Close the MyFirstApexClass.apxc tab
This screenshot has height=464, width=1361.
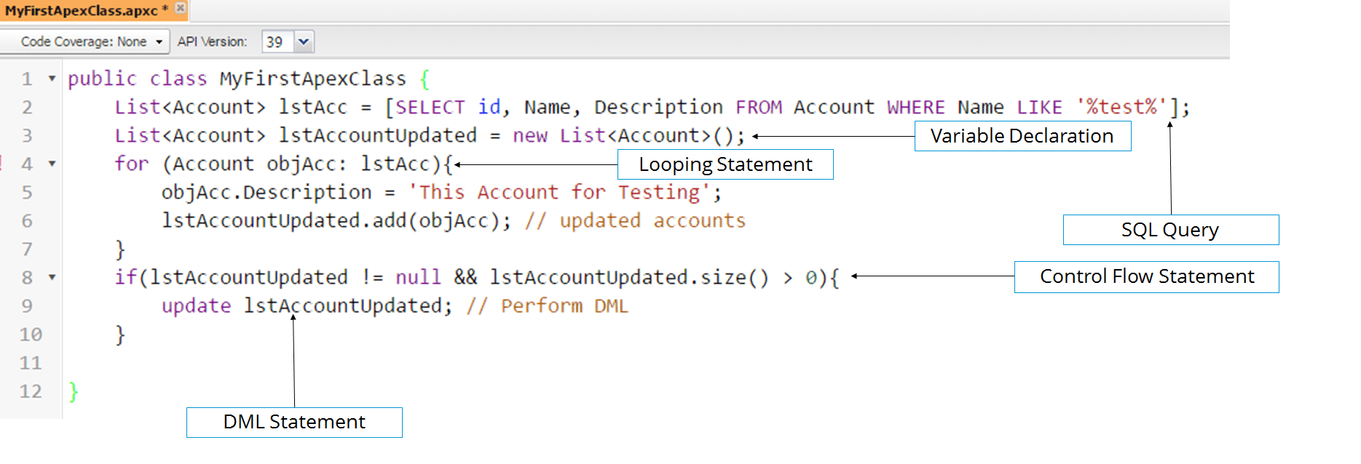tap(181, 8)
